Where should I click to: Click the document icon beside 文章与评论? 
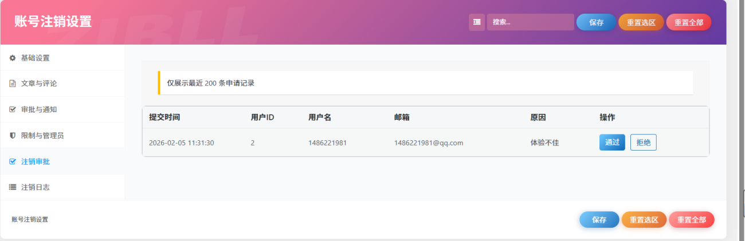coord(13,84)
